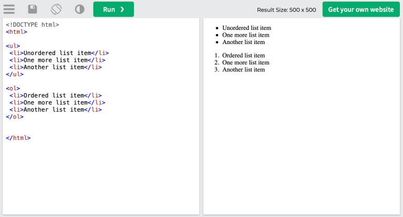Click numbered 'Ordered list item' in result
403x217 pixels.
[243, 56]
